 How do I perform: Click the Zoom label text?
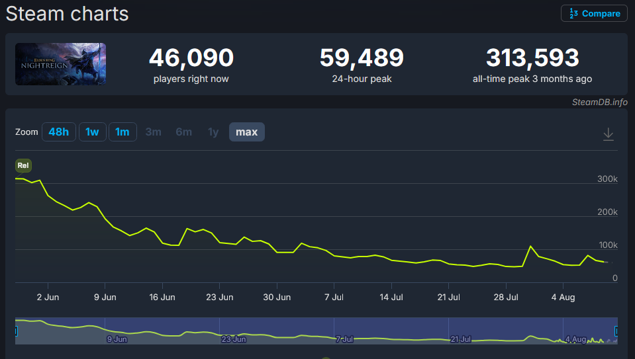tap(26, 132)
